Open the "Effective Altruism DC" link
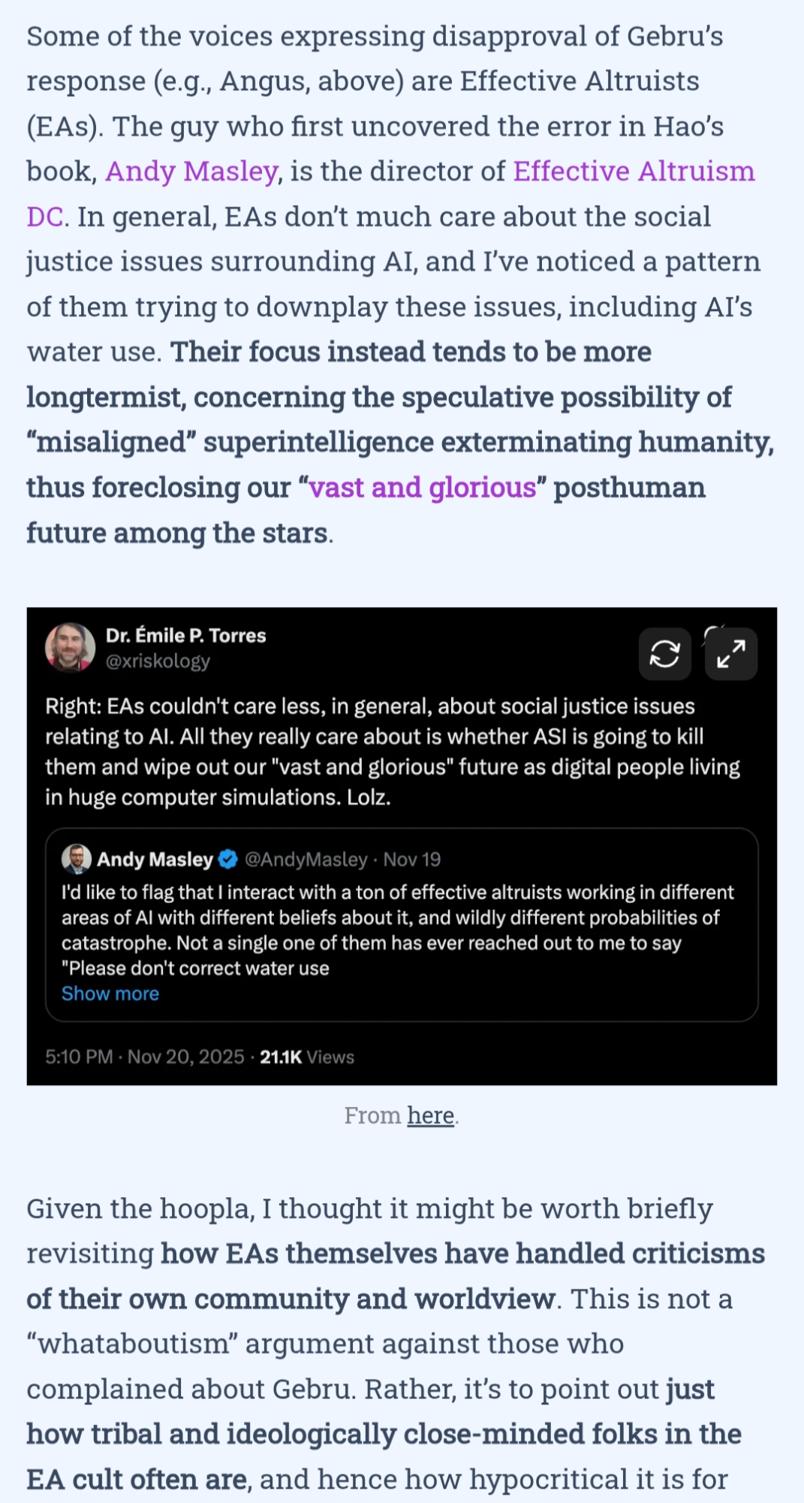 tap(634, 171)
